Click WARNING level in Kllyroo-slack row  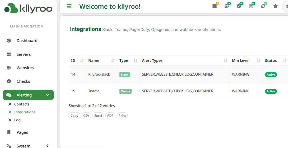click(241, 74)
